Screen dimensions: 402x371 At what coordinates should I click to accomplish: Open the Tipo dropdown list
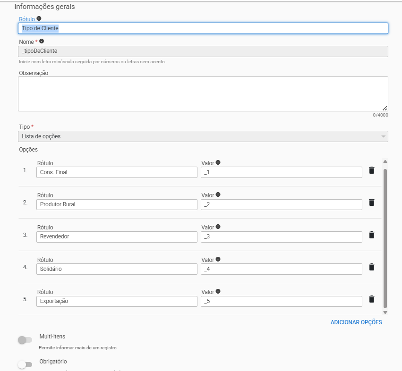[x=203, y=136]
